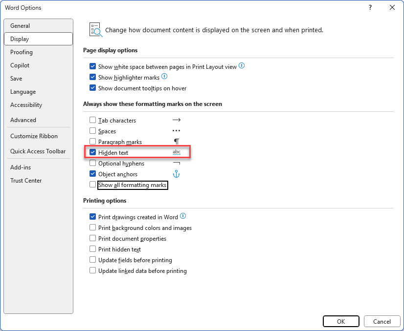404x331 pixels.
Task: Uncheck Hidden text checkbox
Action: [x=93, y=152]
